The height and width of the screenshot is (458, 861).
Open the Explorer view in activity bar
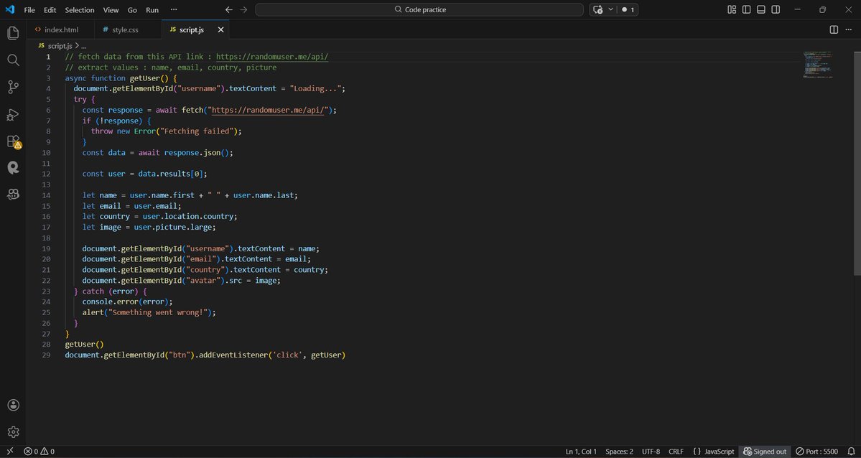coord(13,33)
